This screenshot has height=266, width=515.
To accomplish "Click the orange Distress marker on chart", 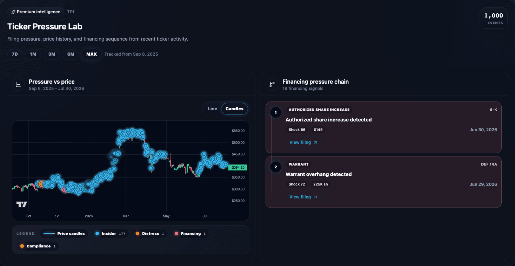I will pos(41,184).
